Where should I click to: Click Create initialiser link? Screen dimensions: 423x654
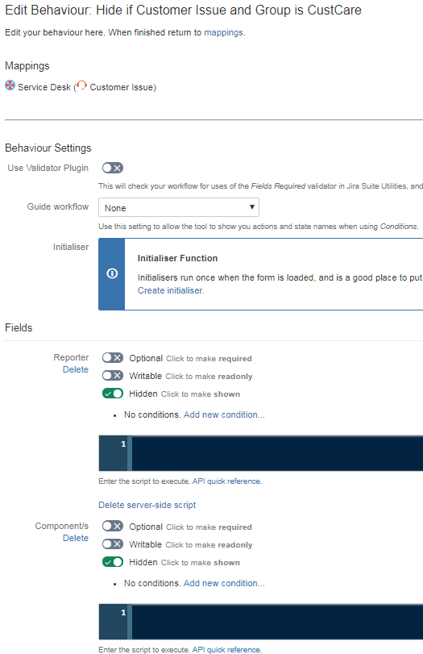click(x=171, y=290)
